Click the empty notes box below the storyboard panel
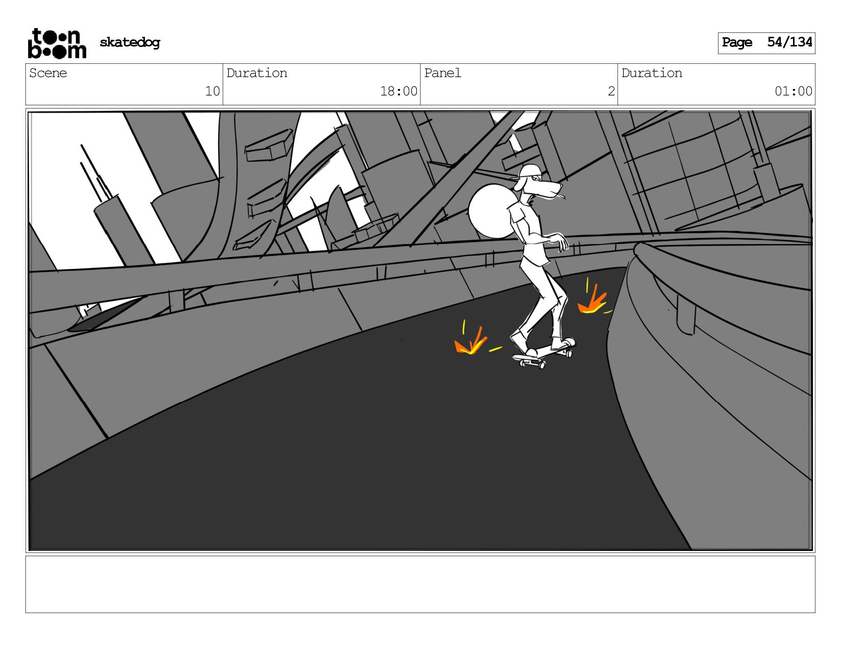This screenshot has height=651, width=842. (420, 585)
